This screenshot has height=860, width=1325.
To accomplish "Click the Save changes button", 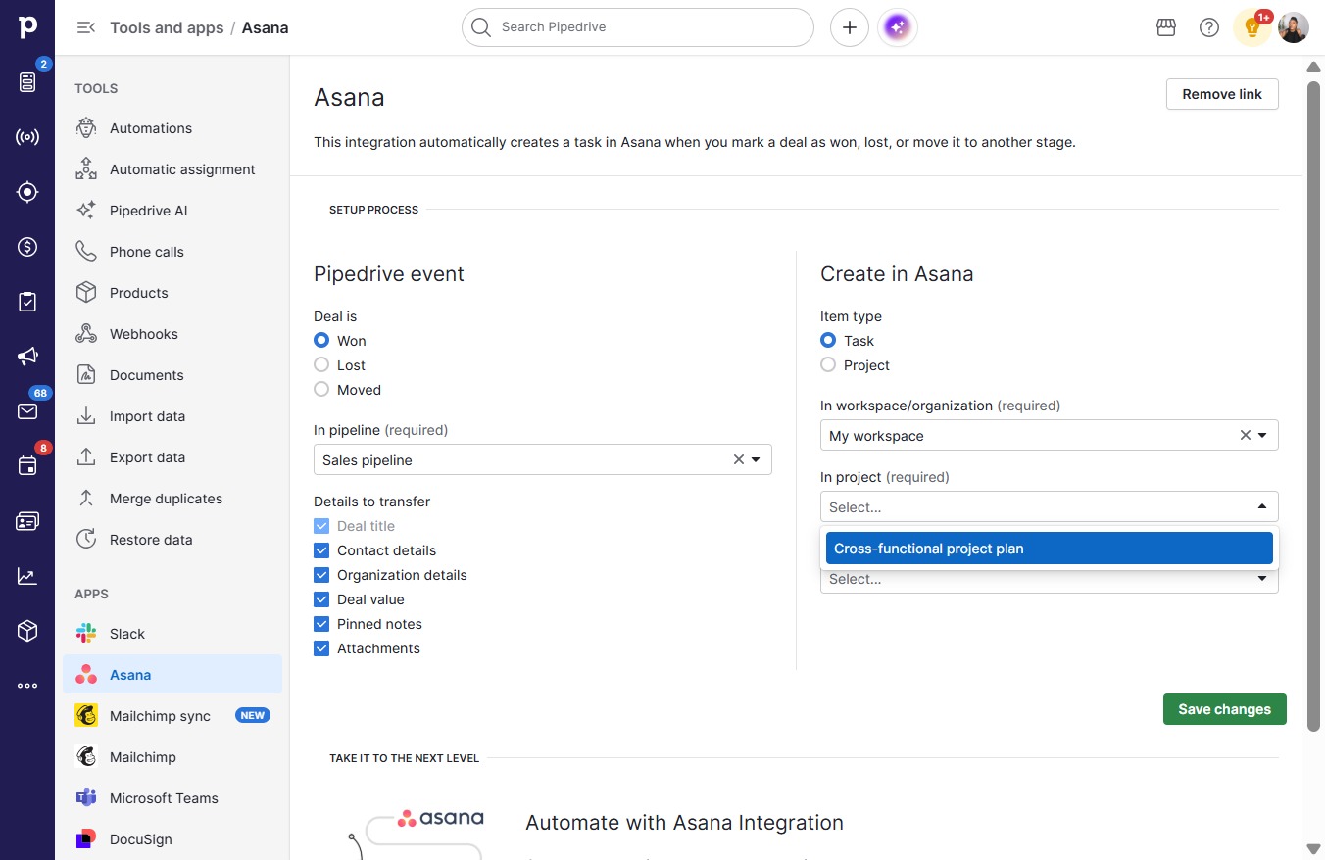I will pyautogui.click(x=1225, y=709).
